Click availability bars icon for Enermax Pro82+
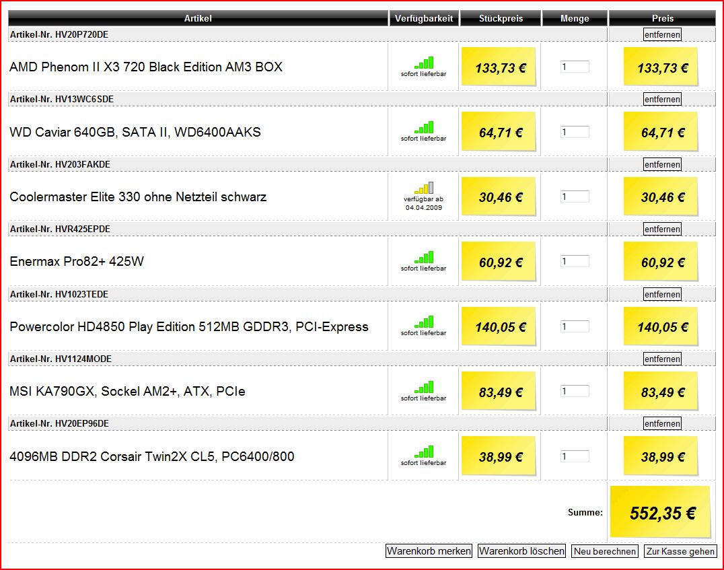Screen dimensions: 724x570 (x=424, y=257)
